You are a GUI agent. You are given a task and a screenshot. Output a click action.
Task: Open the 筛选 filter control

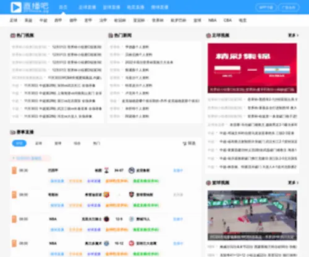189,143
